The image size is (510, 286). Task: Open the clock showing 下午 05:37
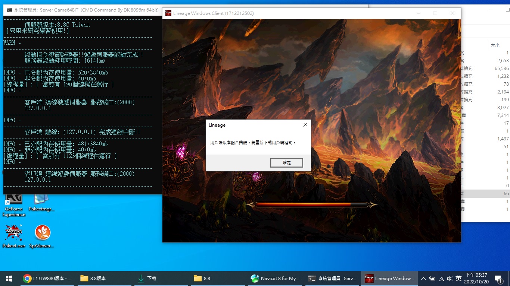[476, 279]
